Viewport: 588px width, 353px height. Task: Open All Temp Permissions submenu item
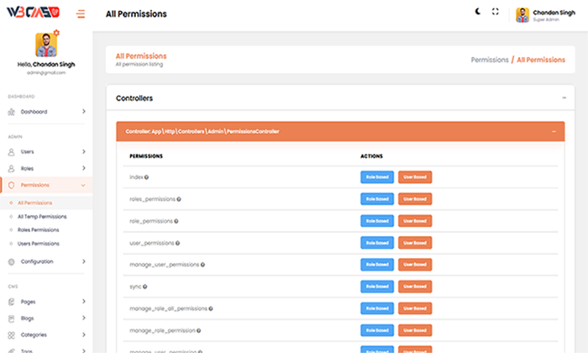42,217
